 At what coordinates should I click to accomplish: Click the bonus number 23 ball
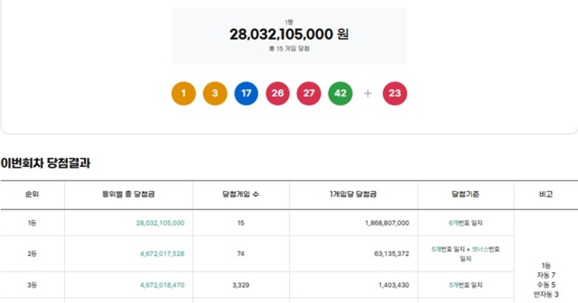(395, 93)
